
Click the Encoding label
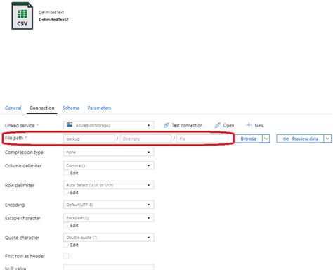(x=15, y=205)
